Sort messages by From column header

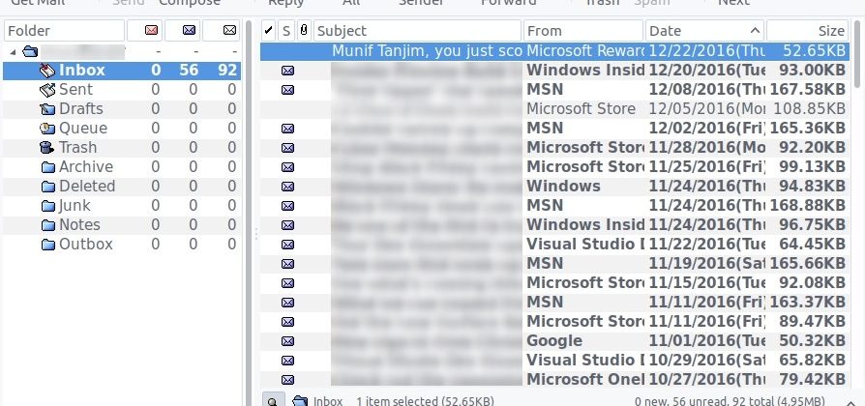point(583,30)
